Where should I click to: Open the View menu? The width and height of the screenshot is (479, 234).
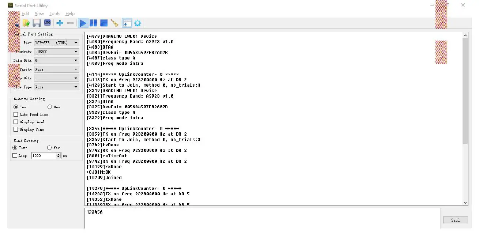coord(39,14)
